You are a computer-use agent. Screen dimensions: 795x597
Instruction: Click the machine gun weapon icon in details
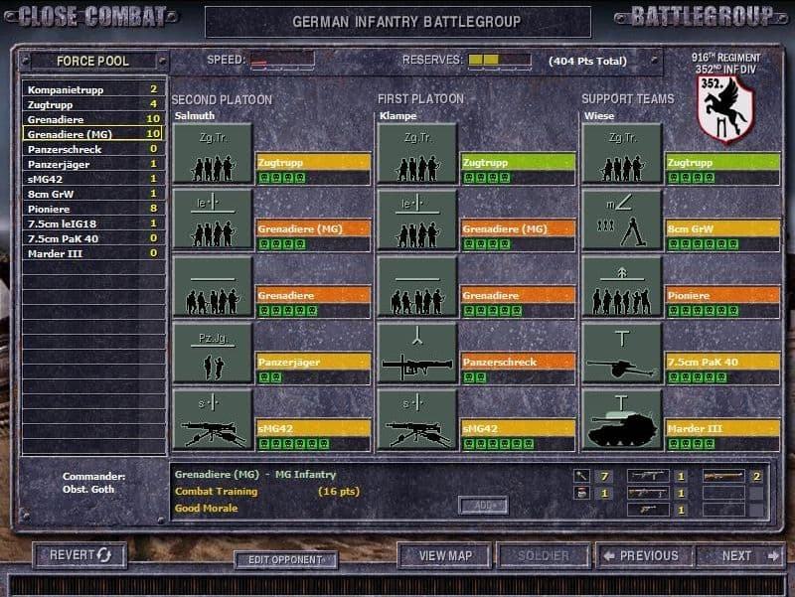coord(648,493)
